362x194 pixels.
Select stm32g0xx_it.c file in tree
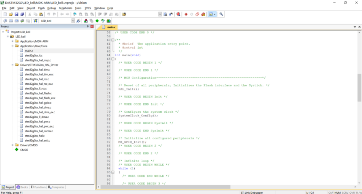click(33, 55)
